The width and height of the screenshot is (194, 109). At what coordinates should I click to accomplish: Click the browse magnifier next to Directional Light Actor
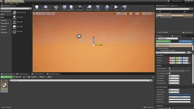186,71
